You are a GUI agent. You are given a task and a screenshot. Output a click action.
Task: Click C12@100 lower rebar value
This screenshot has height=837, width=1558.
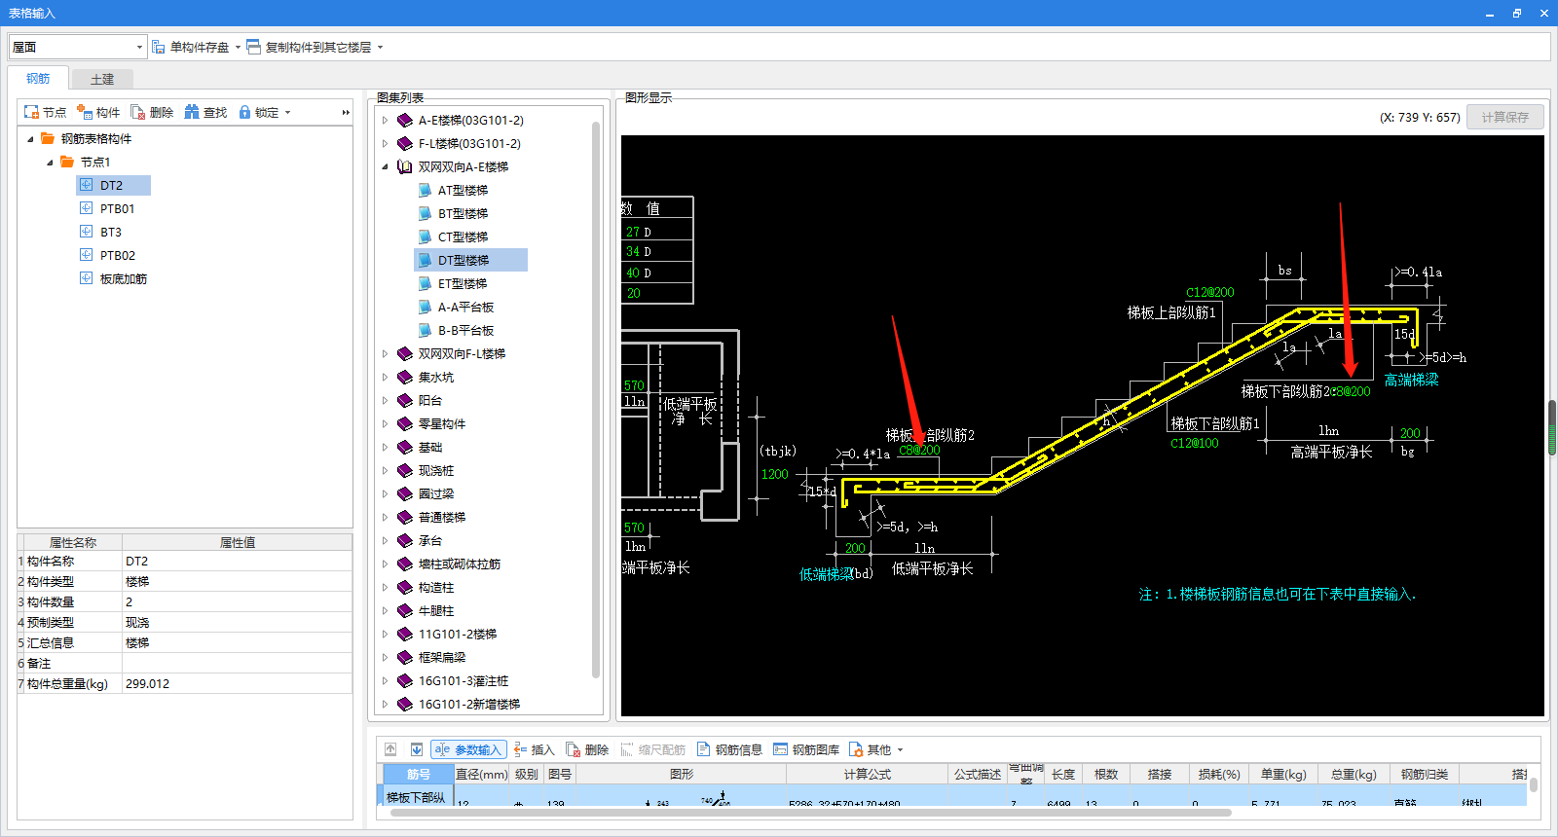tap(1195, 444)
